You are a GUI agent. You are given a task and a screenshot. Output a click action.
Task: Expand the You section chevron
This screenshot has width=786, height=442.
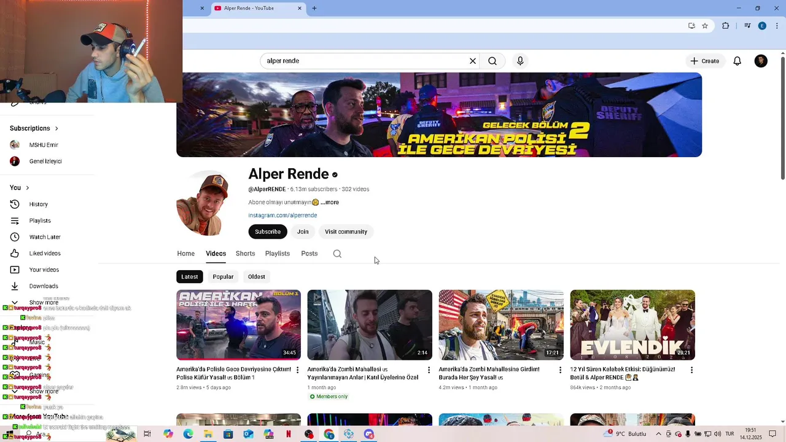click(27, 188)
